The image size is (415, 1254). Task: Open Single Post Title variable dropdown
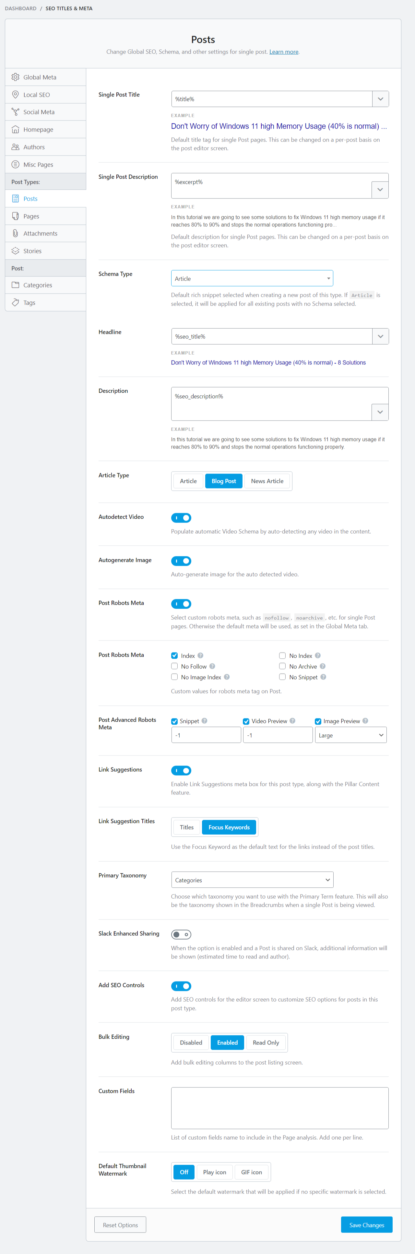[380, 99]
